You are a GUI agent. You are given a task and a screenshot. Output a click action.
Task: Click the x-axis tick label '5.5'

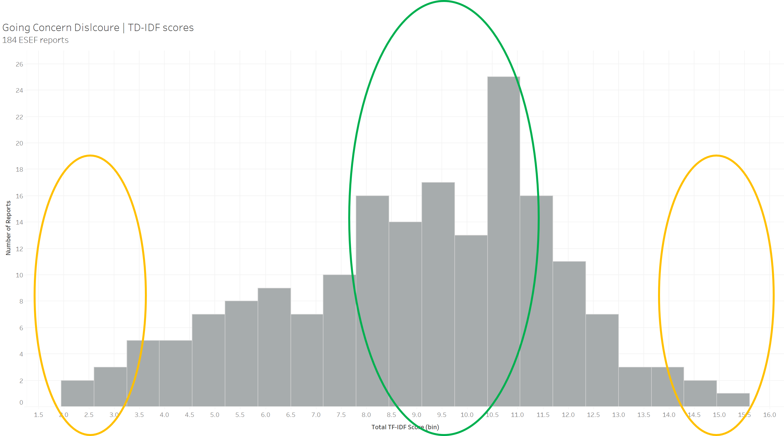tap(240, 415)
